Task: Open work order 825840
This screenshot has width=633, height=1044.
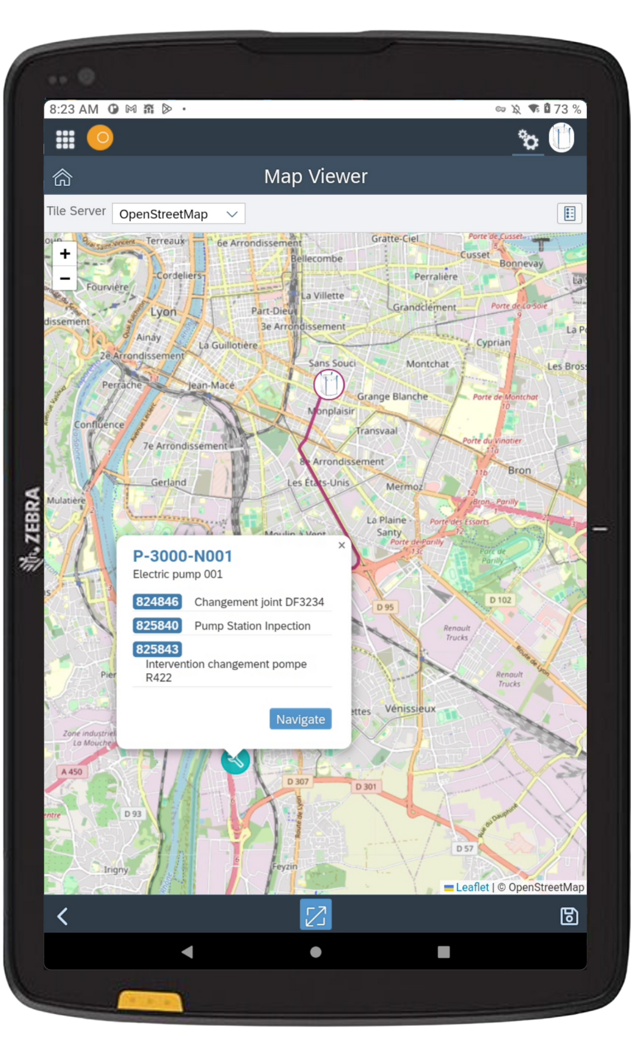Action: 157,626
